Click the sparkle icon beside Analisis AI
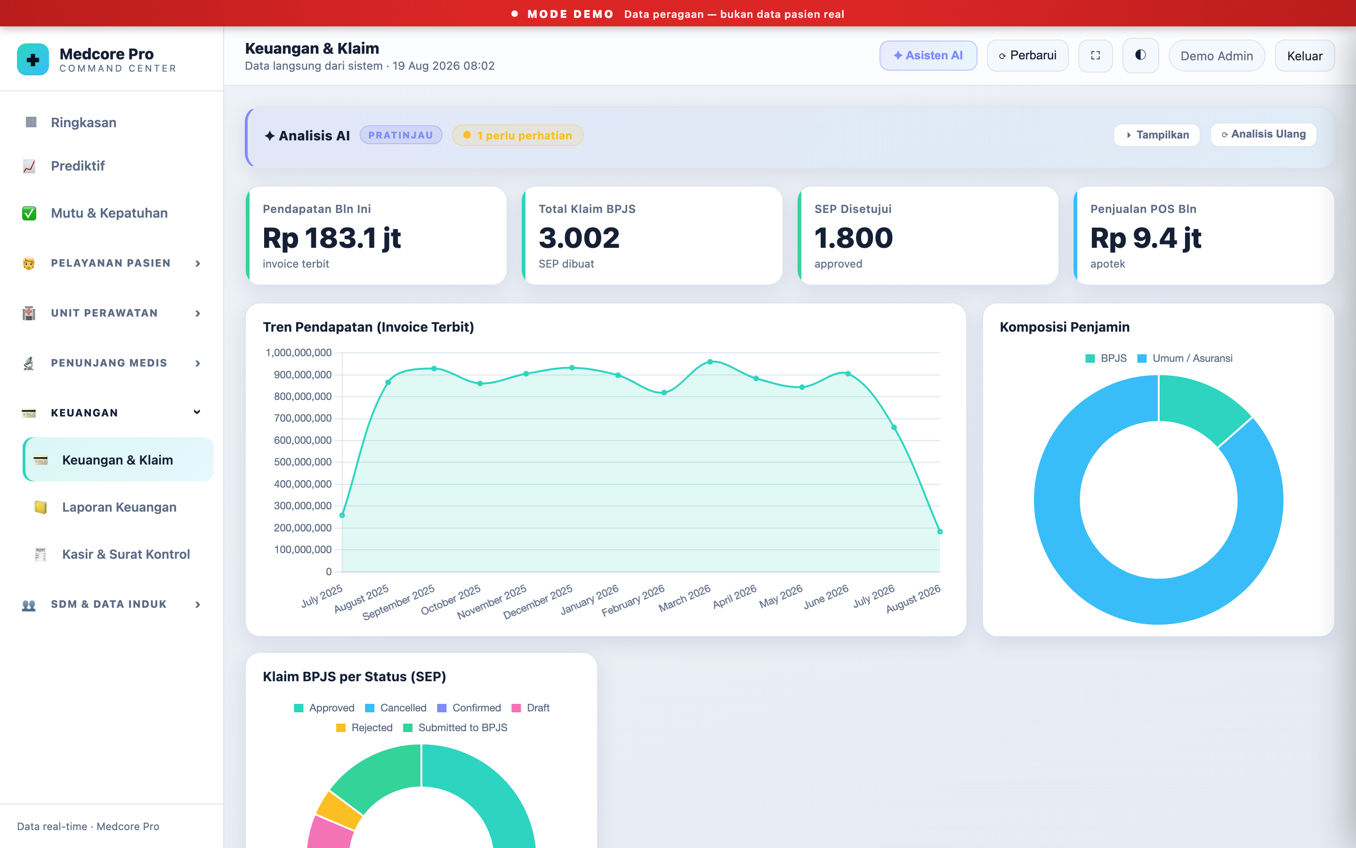 coord(269,136)
